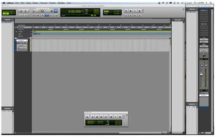The image size is (216, 137).
Task: Click the Audio 1 track name in Edit window
Action: pyautogui.click(x=21, y=41)
